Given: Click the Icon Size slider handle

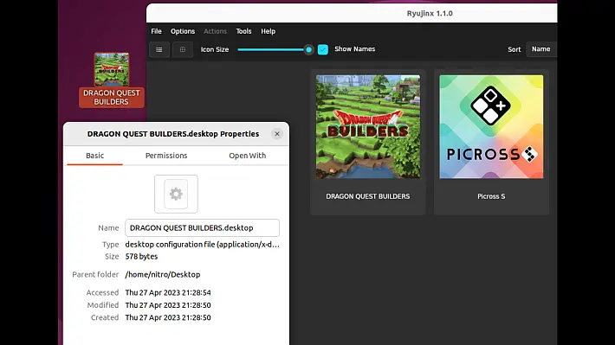Looking at the screenshot, I should 308,50.
